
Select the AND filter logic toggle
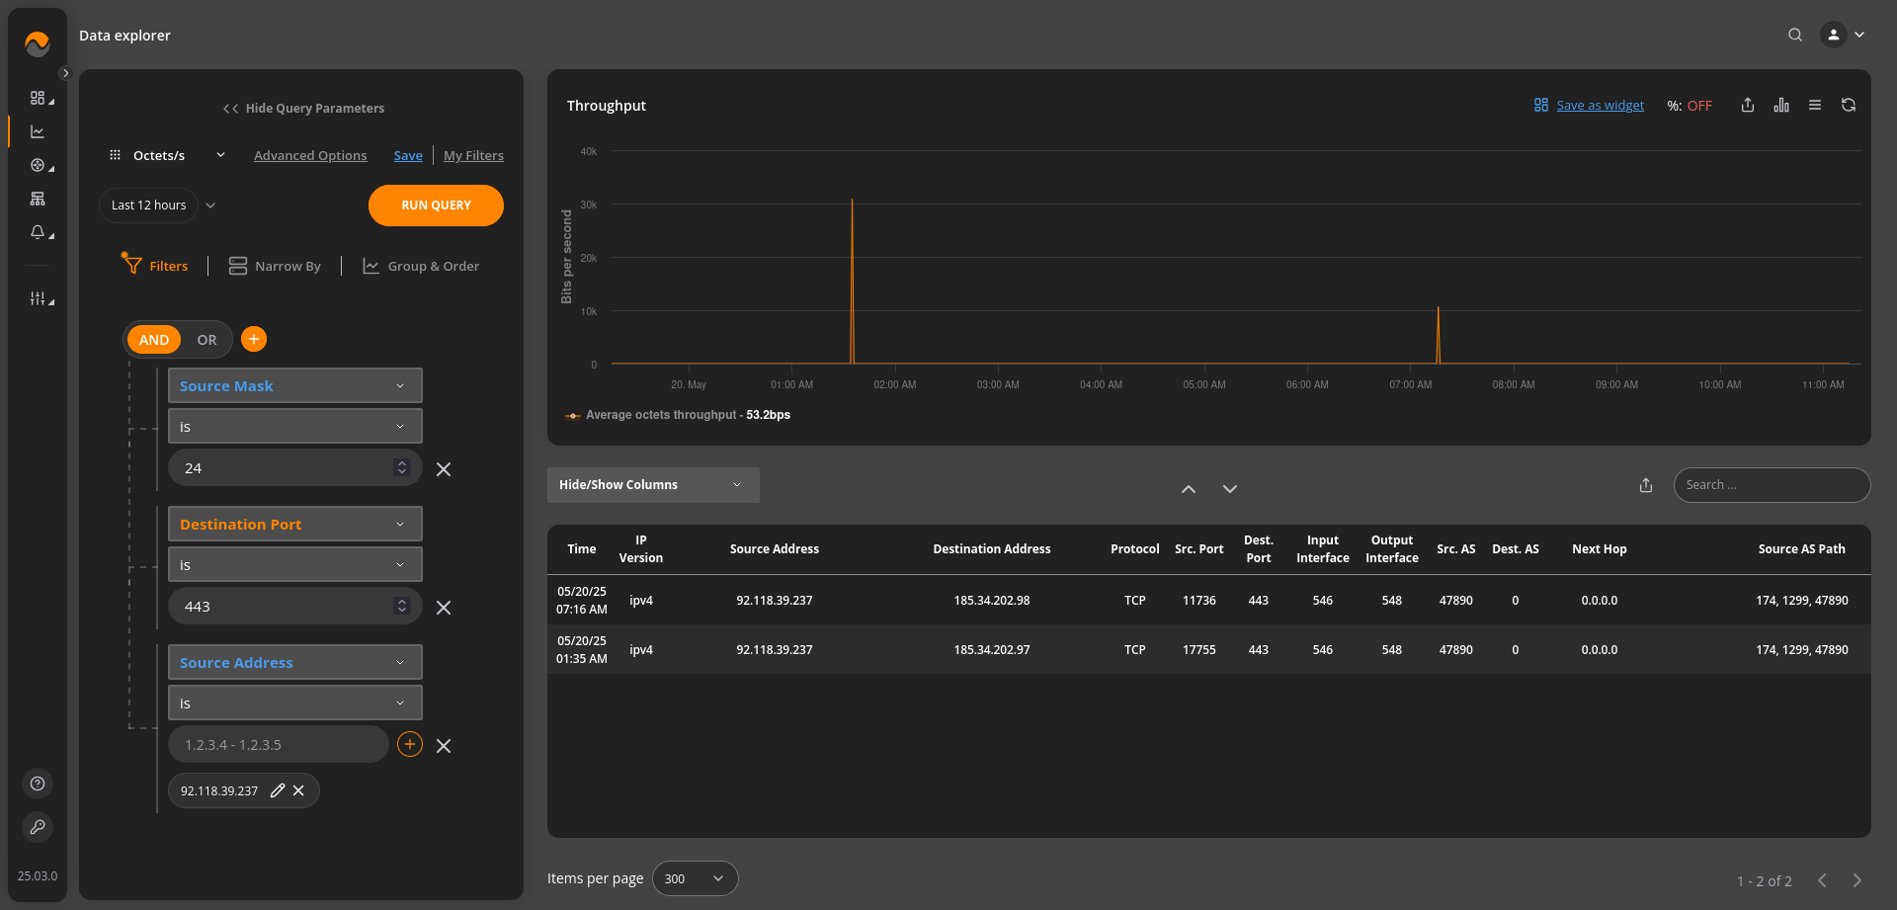click(154, 340)
